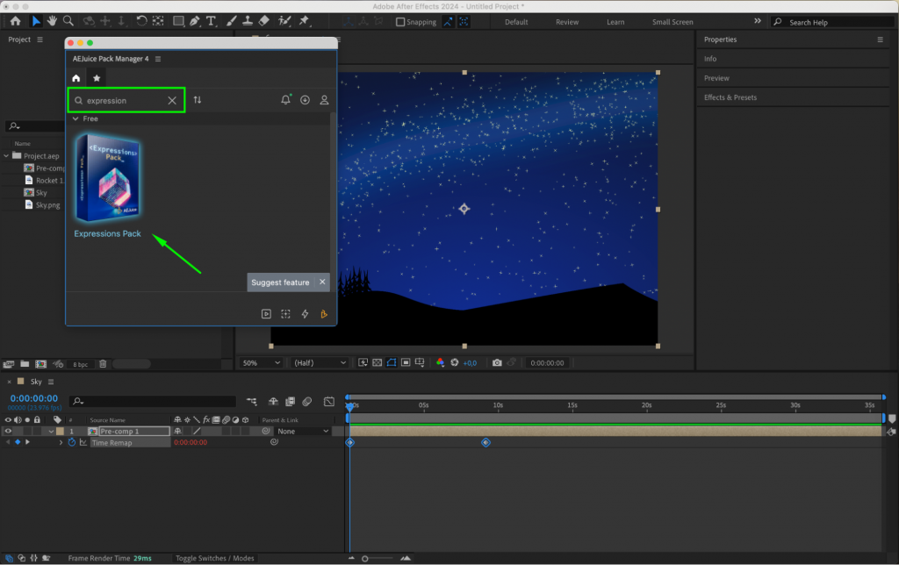Open the AEJuice Pack Manager home icon
Viewport: 899px width, 565px height.
76,77
